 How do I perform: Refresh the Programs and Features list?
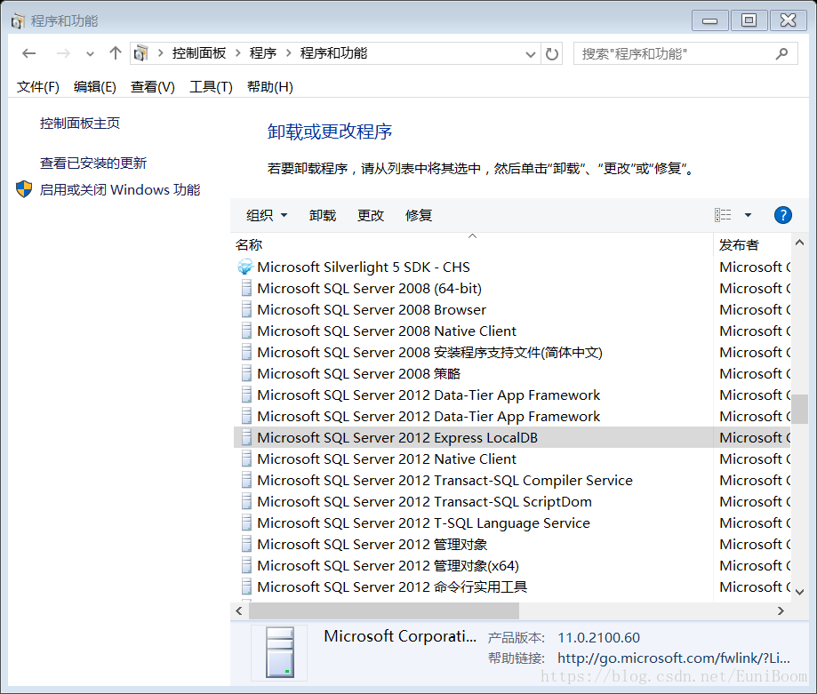click(x=552, y=53)
